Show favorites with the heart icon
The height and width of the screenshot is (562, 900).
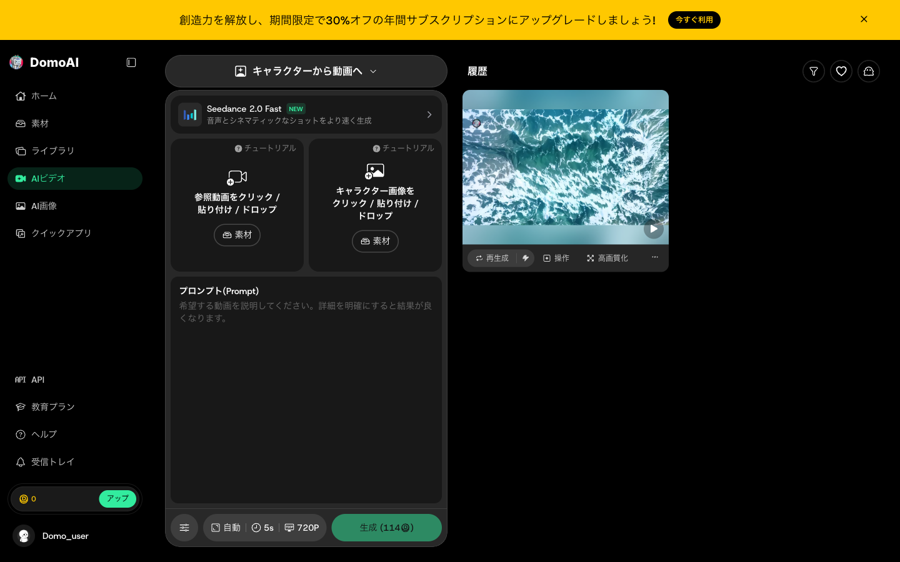tap(841, 71)
